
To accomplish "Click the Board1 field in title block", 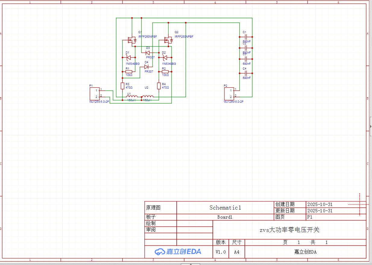I will 225,217.
